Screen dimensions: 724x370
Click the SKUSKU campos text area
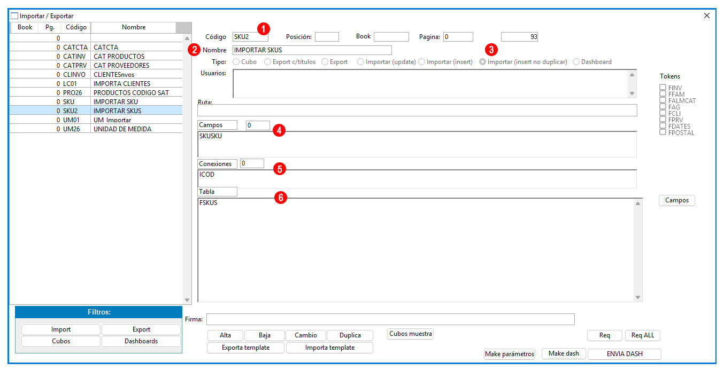point(417,144)
